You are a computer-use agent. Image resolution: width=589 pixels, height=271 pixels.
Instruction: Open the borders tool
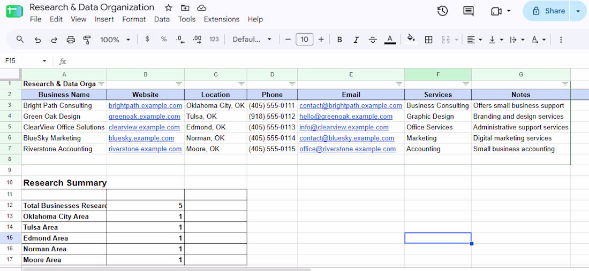pos(428,40)
